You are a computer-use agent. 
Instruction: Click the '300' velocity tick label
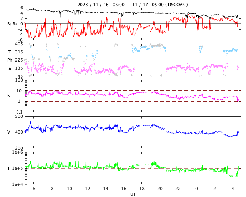tap(19, 148)
